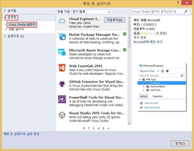Expand the 설치됨 tree node

pos(5,11)
